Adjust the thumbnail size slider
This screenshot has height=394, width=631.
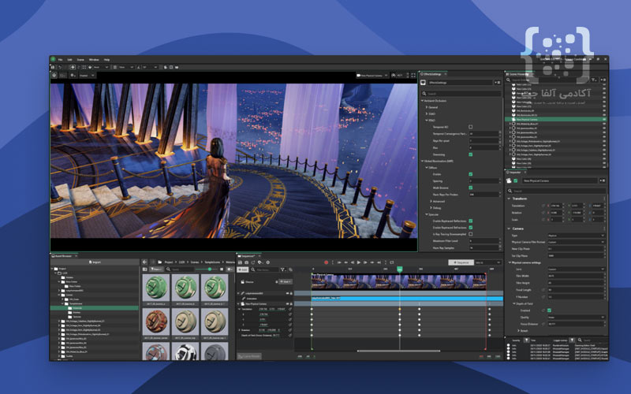[209, 269]
